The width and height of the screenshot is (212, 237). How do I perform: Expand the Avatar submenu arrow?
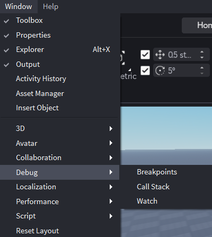pyautogui.click(x=111, y=143)
